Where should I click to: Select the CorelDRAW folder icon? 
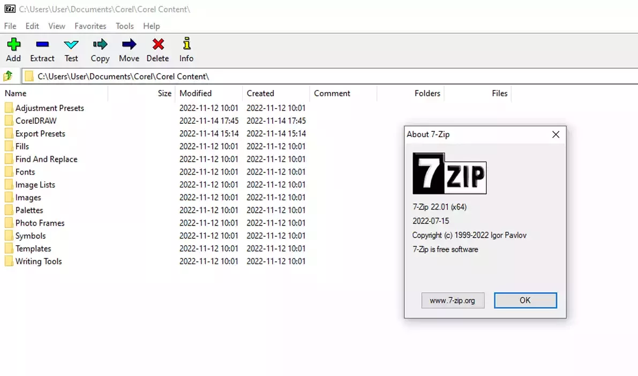(9, 121)
